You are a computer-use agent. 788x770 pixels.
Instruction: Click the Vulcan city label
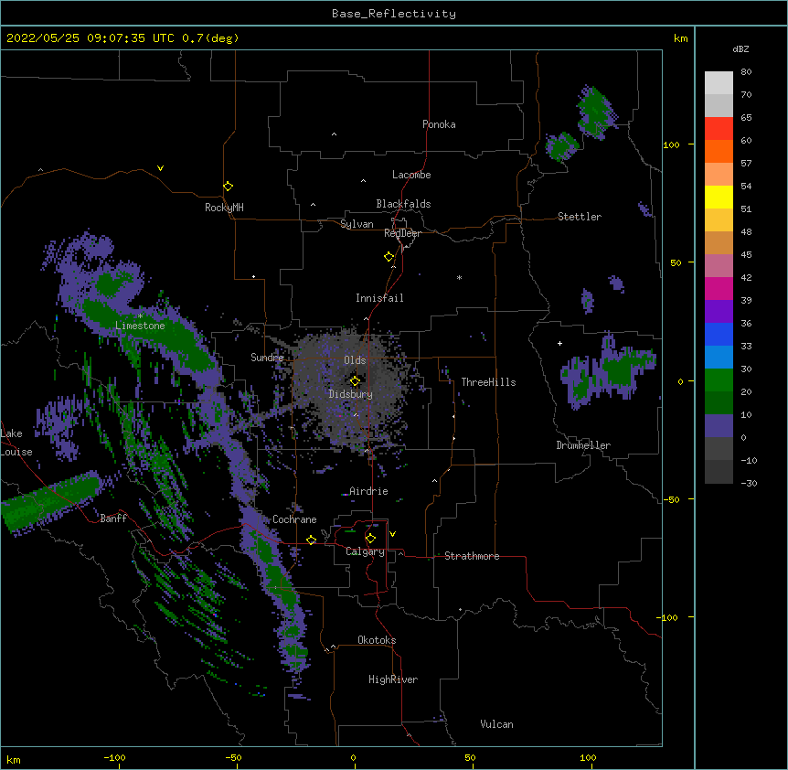[496, 724]
